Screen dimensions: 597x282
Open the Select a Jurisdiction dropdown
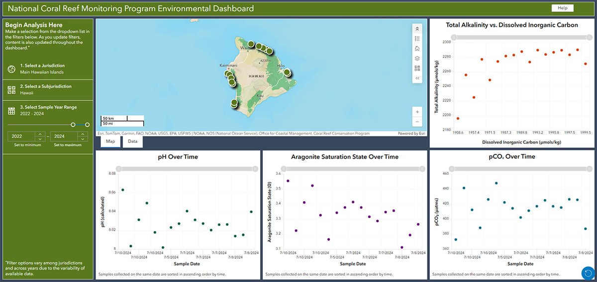tap(48, 69)
